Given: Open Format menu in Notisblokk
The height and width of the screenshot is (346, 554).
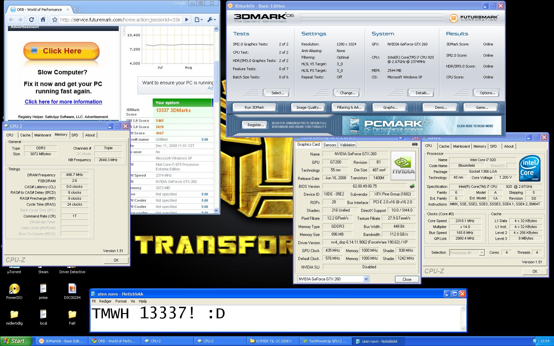Looking at the screenshot, I should (121, 301).
